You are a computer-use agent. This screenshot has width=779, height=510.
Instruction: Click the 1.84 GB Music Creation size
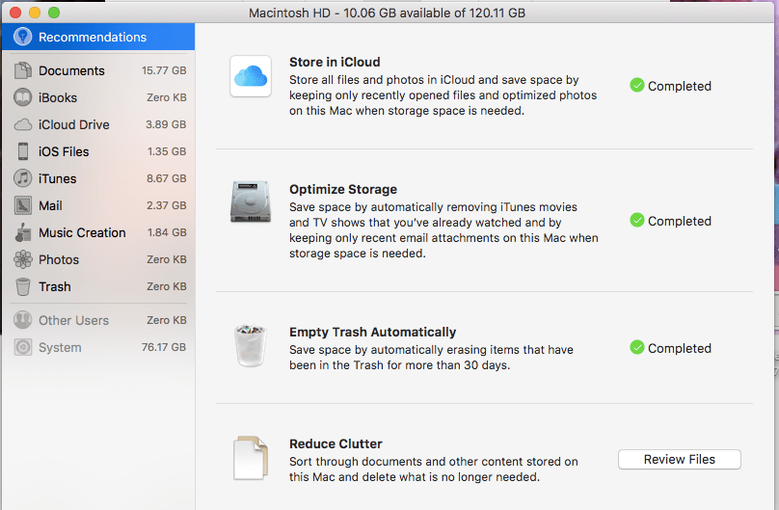coord(167,232)
